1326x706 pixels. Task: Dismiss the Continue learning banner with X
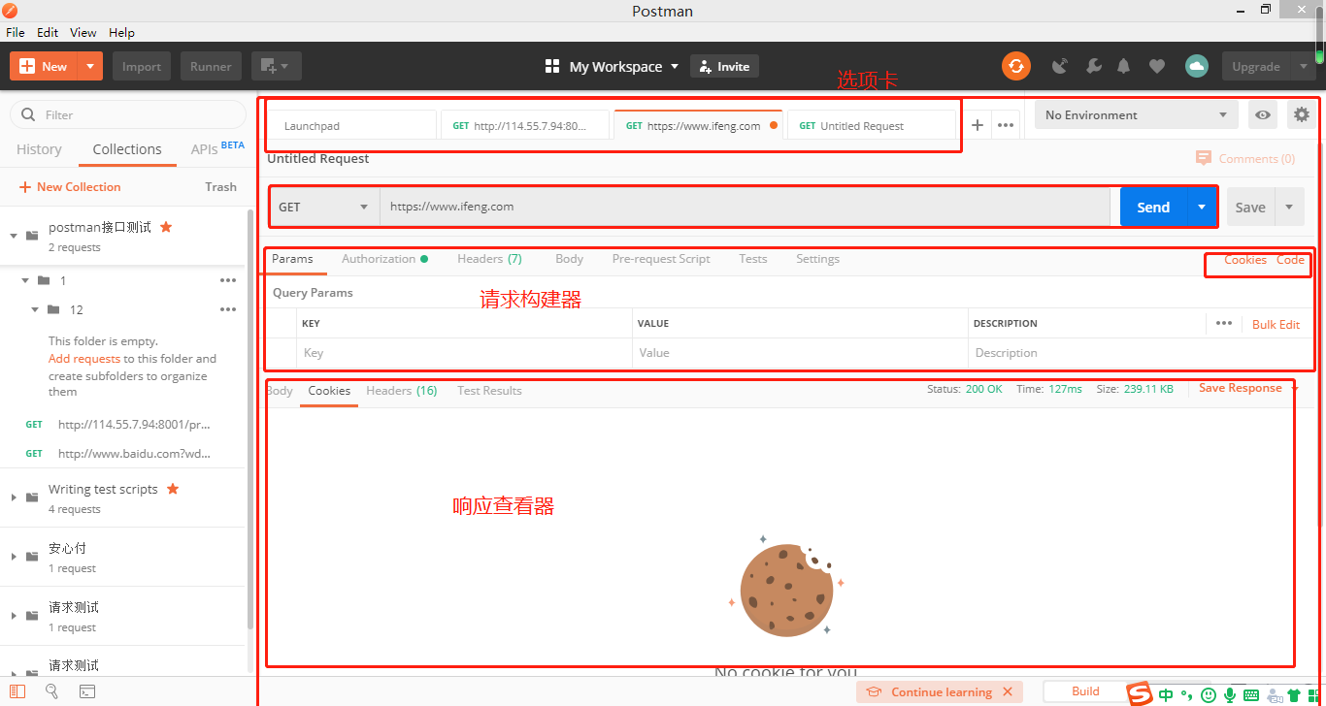point(1008,691)
